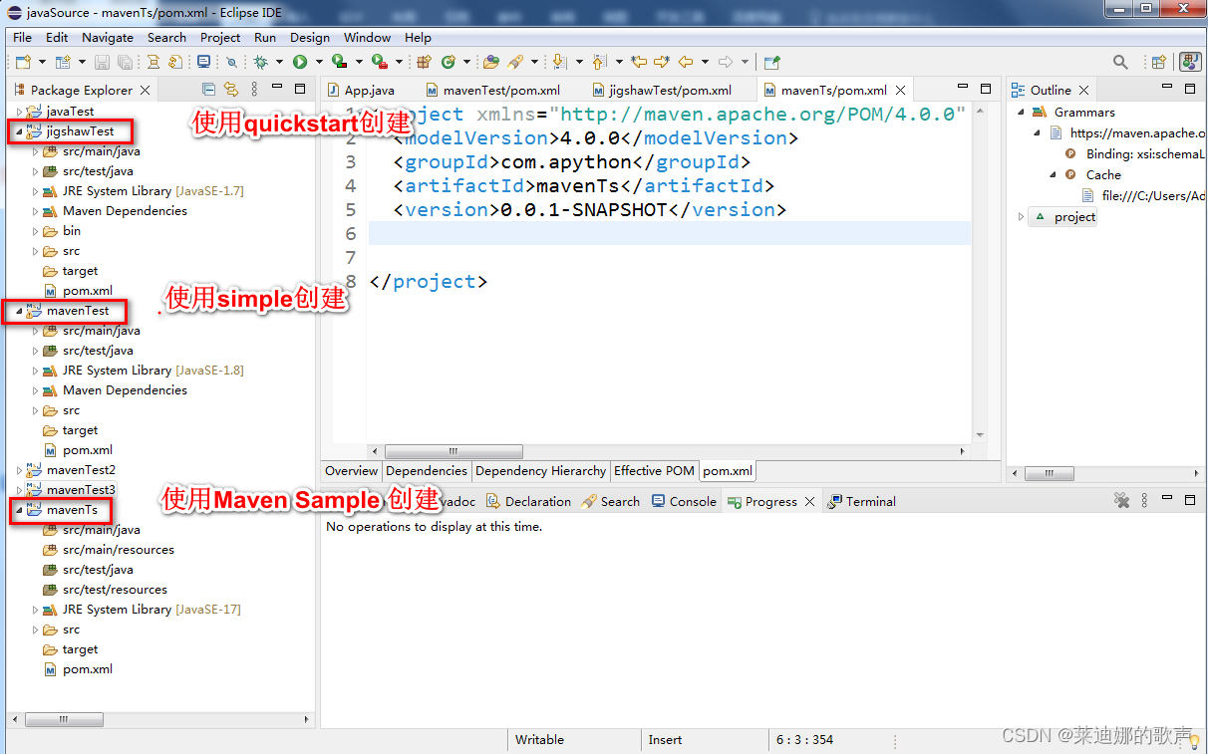Viewport: 1208px width, 754px height.
Task: Collapse the Cache node in Outline
Action: tap(1053, 174)
